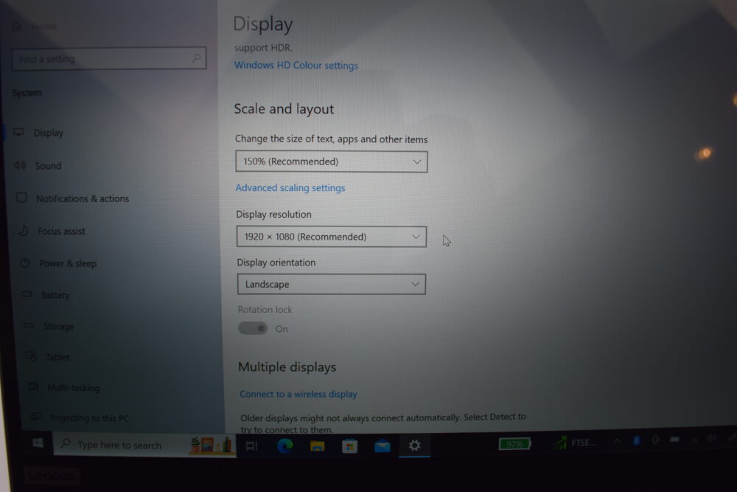Screen dimensions: 737x492
Task: Open the Windows HD Colour settings link
Action: click(296, 66)
